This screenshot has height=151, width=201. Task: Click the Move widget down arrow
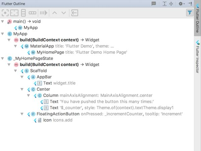click(x=64, y=13)
